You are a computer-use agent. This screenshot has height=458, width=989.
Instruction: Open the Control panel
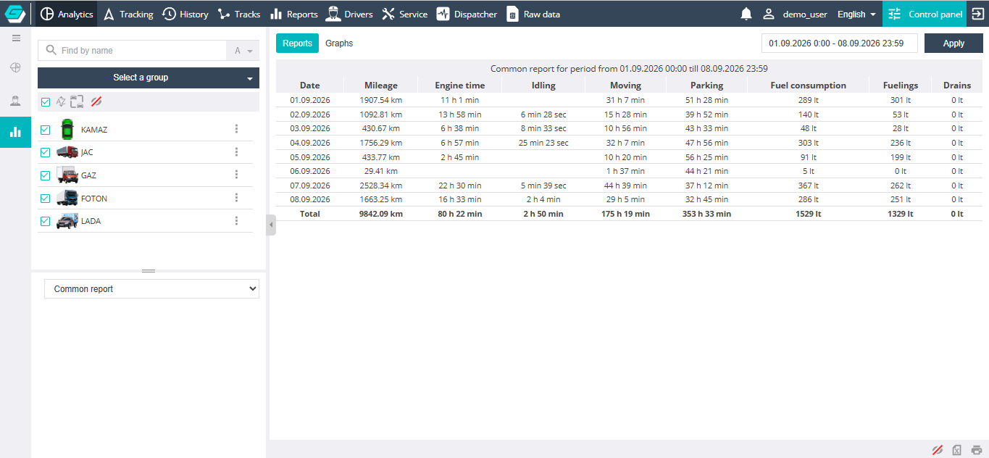[x=925, y=14]
